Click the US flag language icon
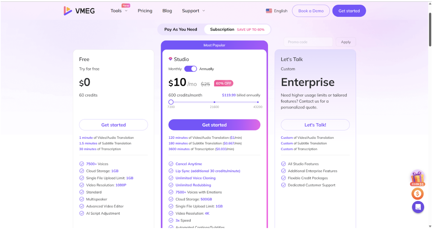Image resolution: width=435 pixels, height=230 pixels. 269,11
